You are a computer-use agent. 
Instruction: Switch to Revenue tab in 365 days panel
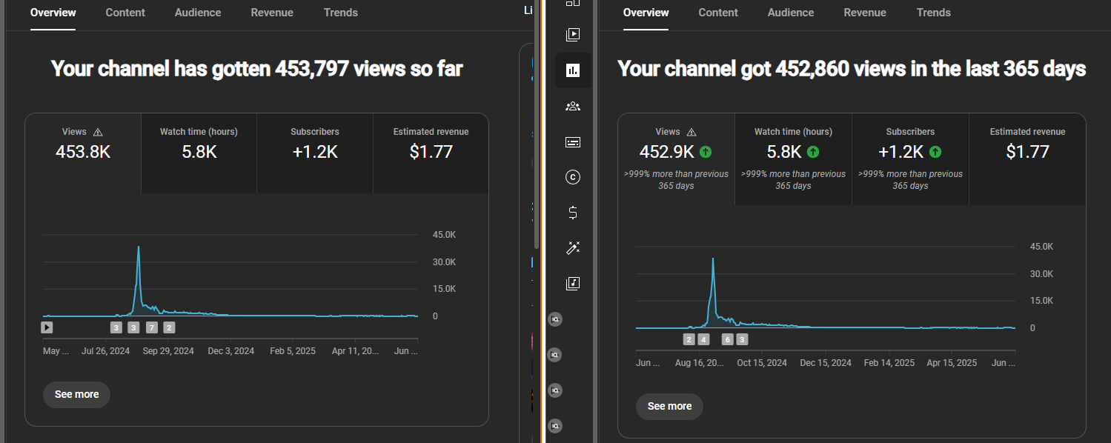click(x=865, y=13)
